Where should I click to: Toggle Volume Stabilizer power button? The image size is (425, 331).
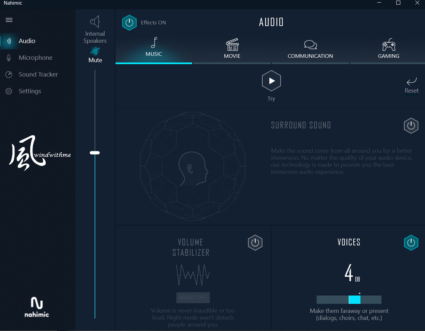tap(255, 243)
